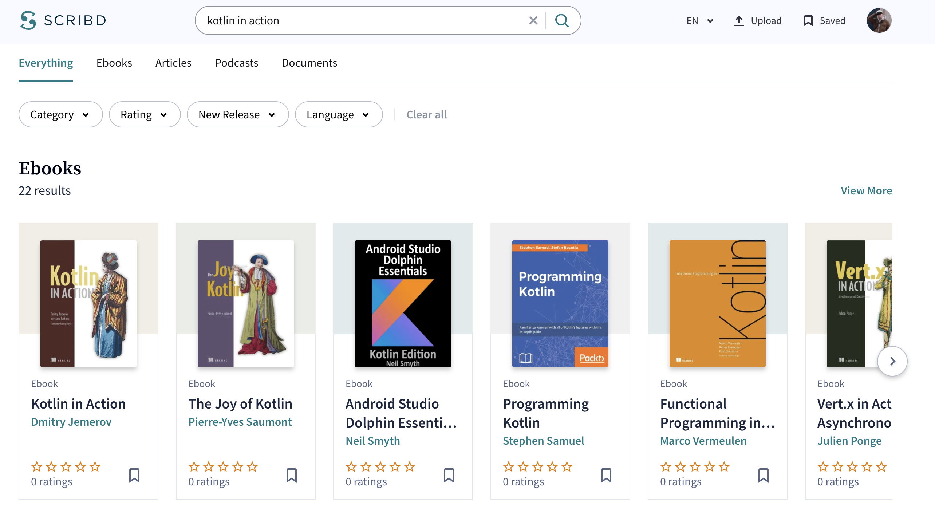Open the user profile avatar
Screen dimensions: 935x520
879,20
